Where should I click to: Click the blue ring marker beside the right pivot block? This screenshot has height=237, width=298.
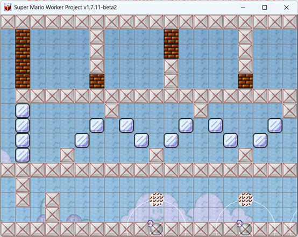pyautogui.click(x=239, y=224)
